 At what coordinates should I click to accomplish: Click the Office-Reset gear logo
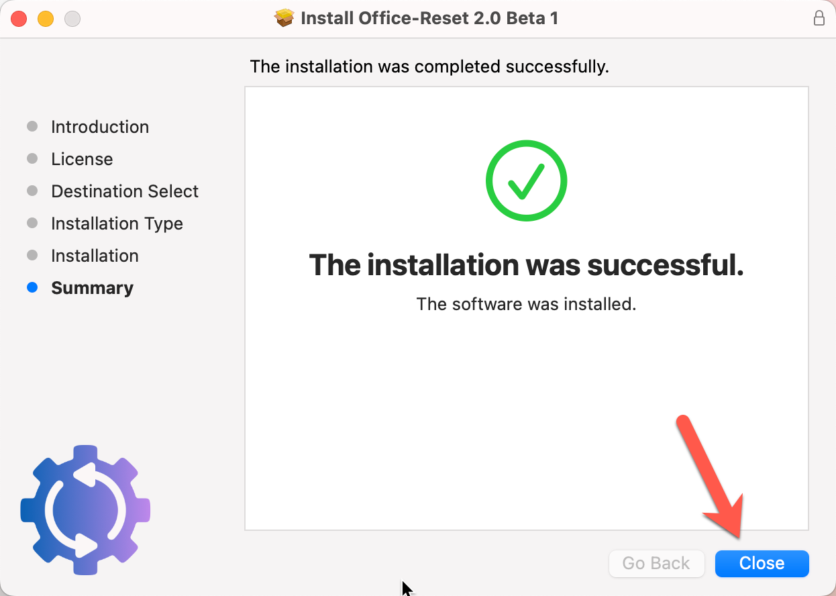pyautogui.click(x=85, y=509)
